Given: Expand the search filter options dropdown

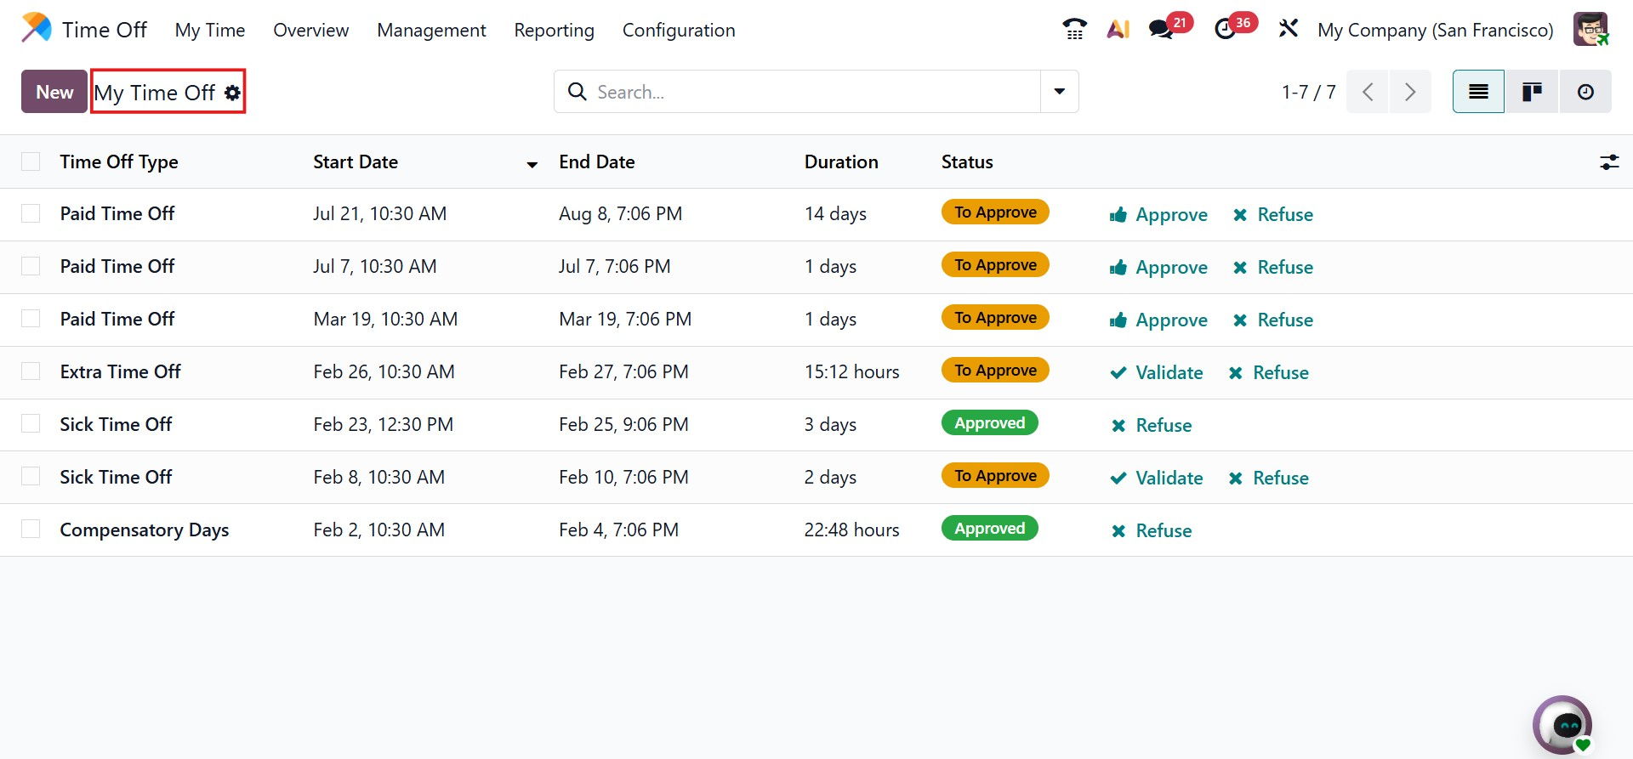Looking at the screenshot, I should click(x=1060, y=92).
